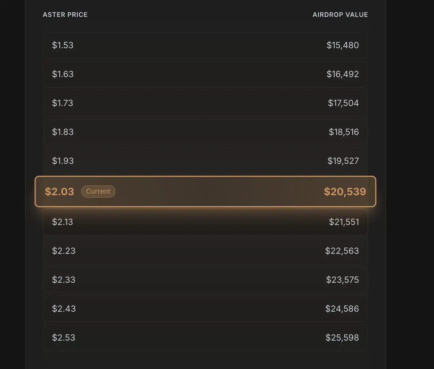434x369 pixels.
Task: Select the $2.43 price entry
Action: coord(64,309)
